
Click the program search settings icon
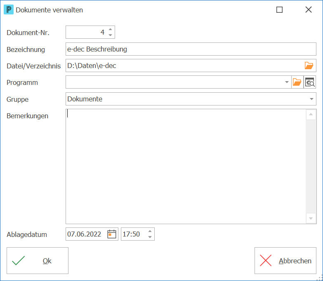pos(310,82)
